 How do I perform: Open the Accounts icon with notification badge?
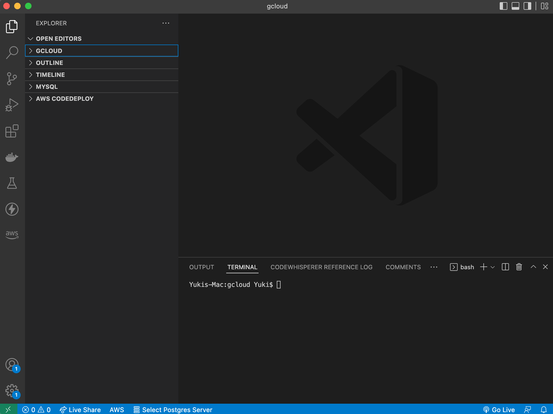(12, 365)
